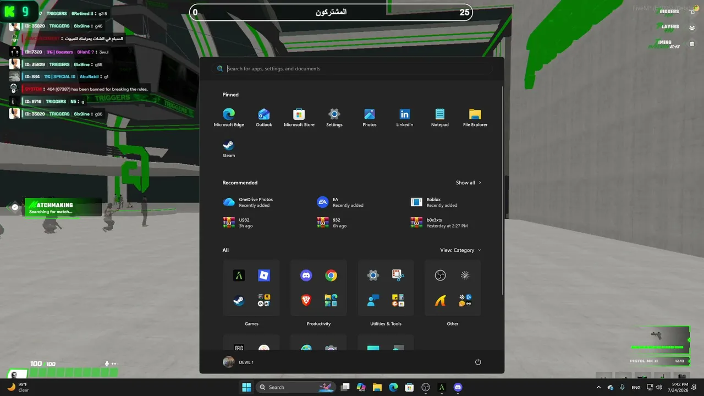
Task: Switch to FiveM on the taskbar
Action: tap(441, 387)
